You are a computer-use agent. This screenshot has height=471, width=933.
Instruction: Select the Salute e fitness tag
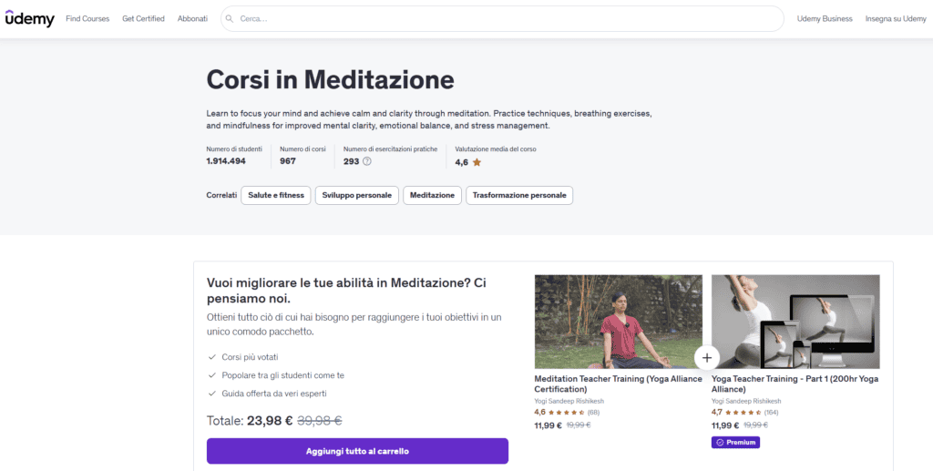tap(275, 195)
